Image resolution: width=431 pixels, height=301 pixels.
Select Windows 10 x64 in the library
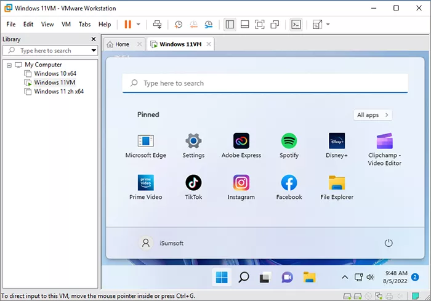click(x=50, y=73)
